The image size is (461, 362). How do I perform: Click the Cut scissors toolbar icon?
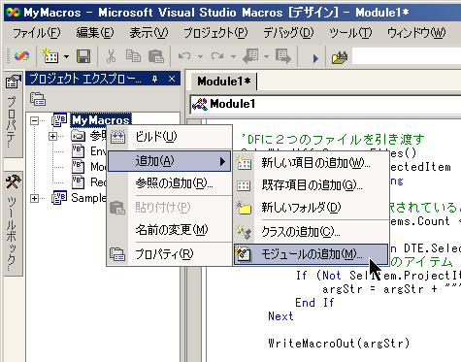coord(111,56)
